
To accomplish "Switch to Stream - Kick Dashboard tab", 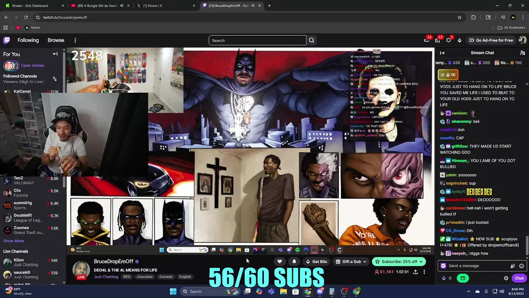I will click(x=35, y=6).
